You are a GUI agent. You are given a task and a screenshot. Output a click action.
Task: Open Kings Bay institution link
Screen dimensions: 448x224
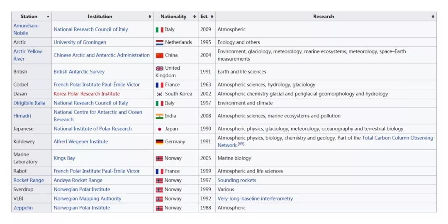tap(64, 158)
